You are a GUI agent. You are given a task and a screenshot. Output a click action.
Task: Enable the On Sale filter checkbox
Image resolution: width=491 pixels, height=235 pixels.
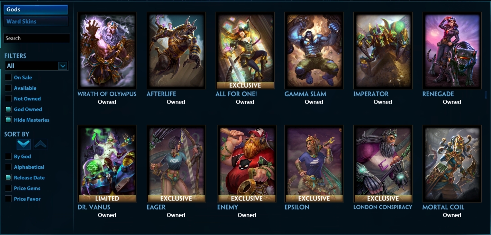(8, 77)
